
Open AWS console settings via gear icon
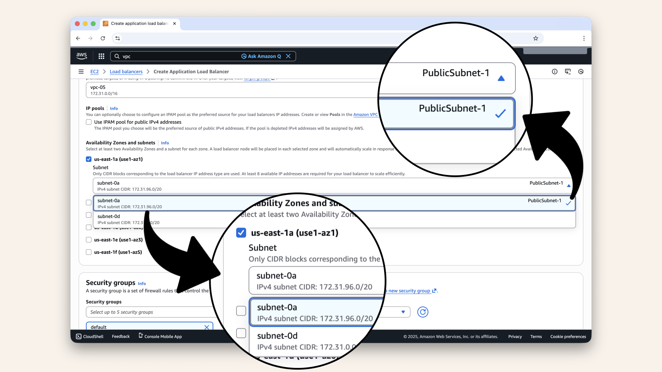click(581, 72)
